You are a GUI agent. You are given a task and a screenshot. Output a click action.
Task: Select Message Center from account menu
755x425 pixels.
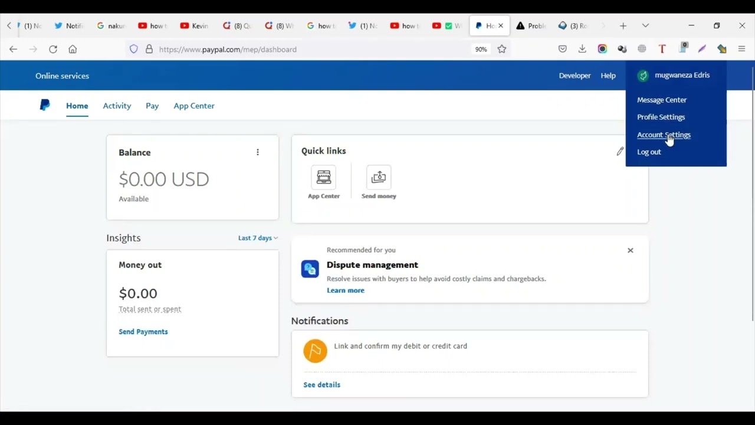pyautogui.click(x=662, y=100)
